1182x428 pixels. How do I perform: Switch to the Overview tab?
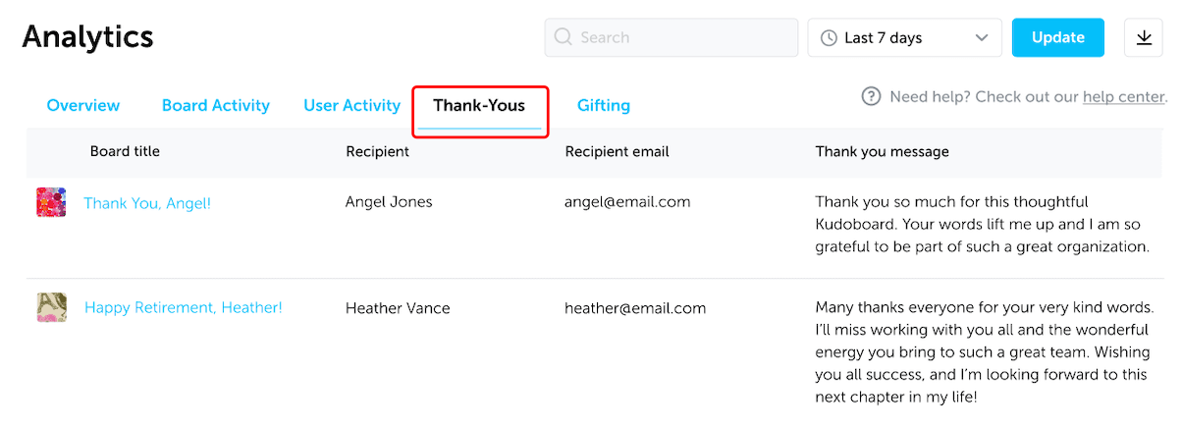[83, 105]
